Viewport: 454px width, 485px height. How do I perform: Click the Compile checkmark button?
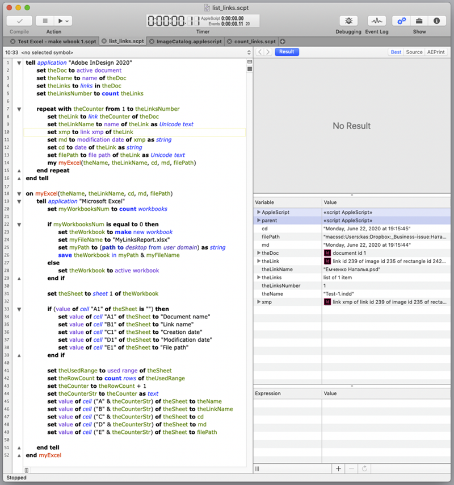tap(19, 21)
